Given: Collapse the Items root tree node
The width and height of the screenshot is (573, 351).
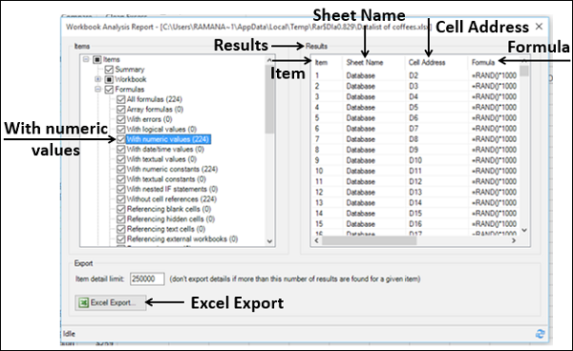Looking at the screenshot, I should (x=86, y=59).
